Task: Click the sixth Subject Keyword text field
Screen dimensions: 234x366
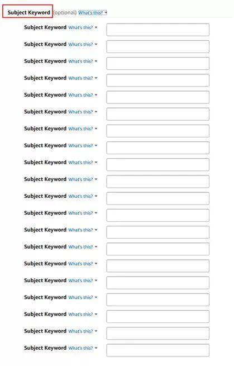Action: (x=157, y=114)
